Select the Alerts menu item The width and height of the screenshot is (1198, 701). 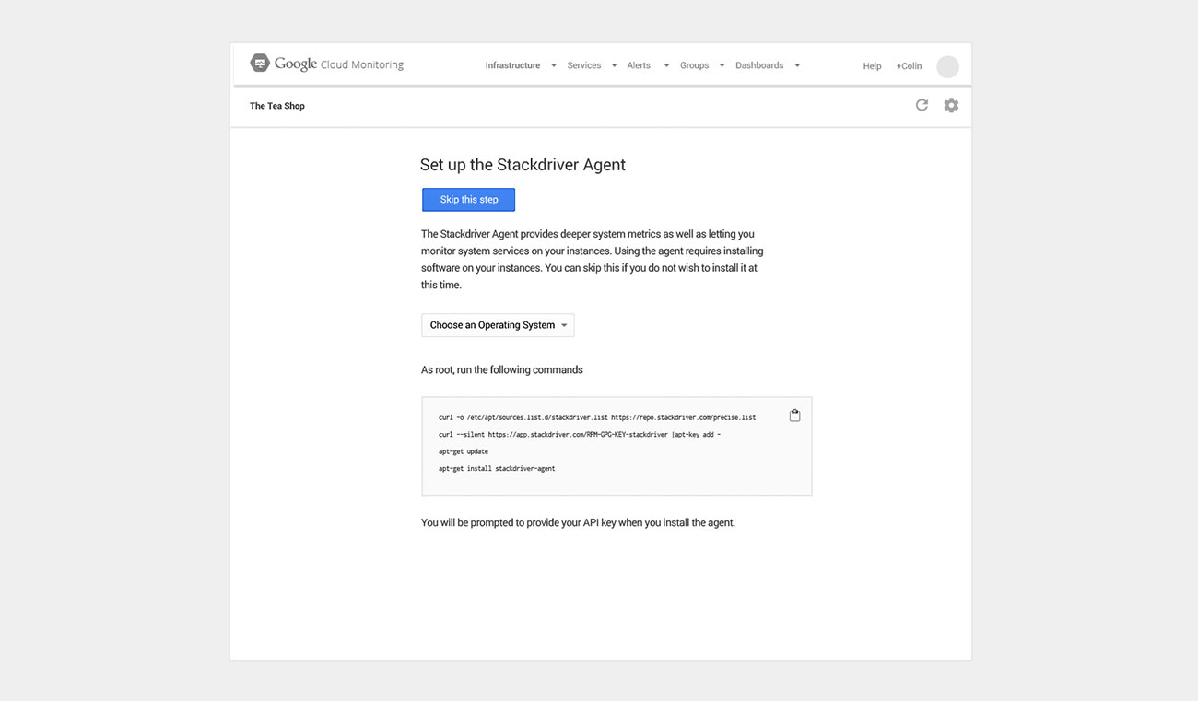639,65
